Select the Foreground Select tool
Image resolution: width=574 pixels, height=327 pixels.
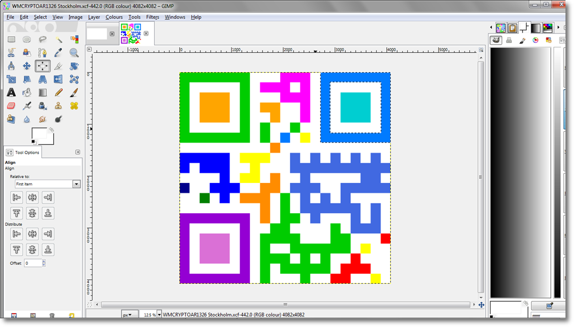pos(27,53)
